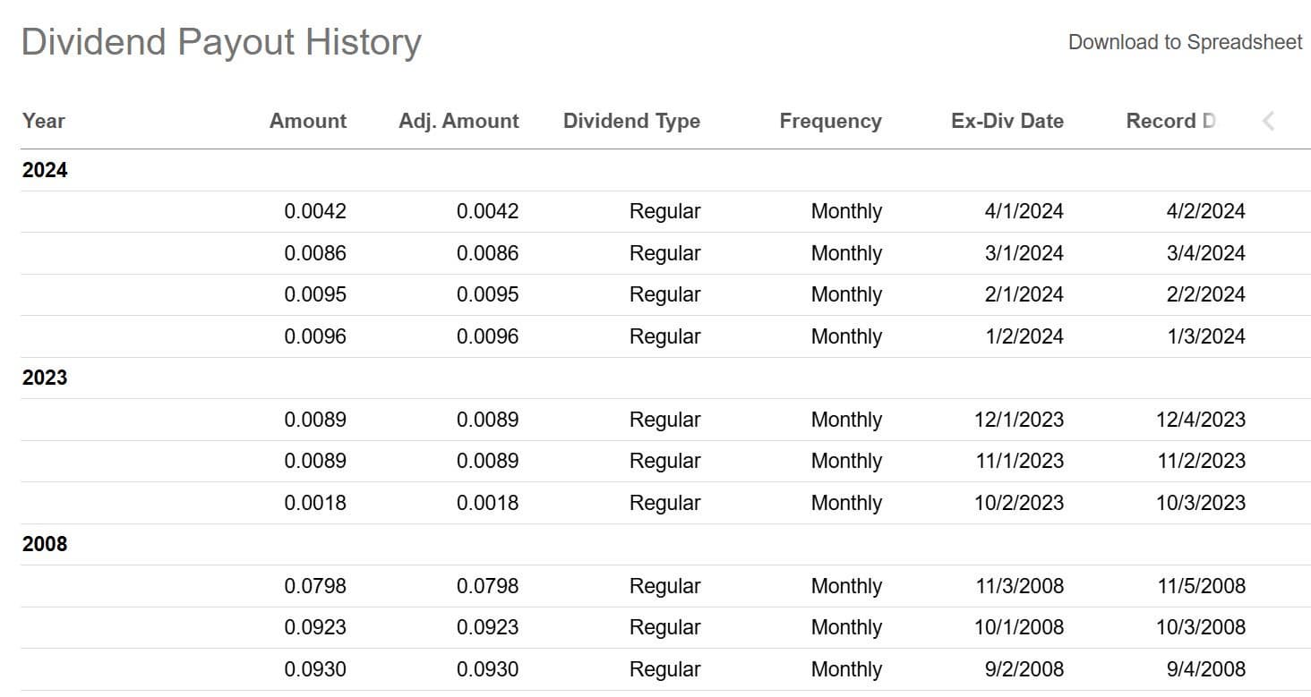Click the Amount column header

click(308, 121)
